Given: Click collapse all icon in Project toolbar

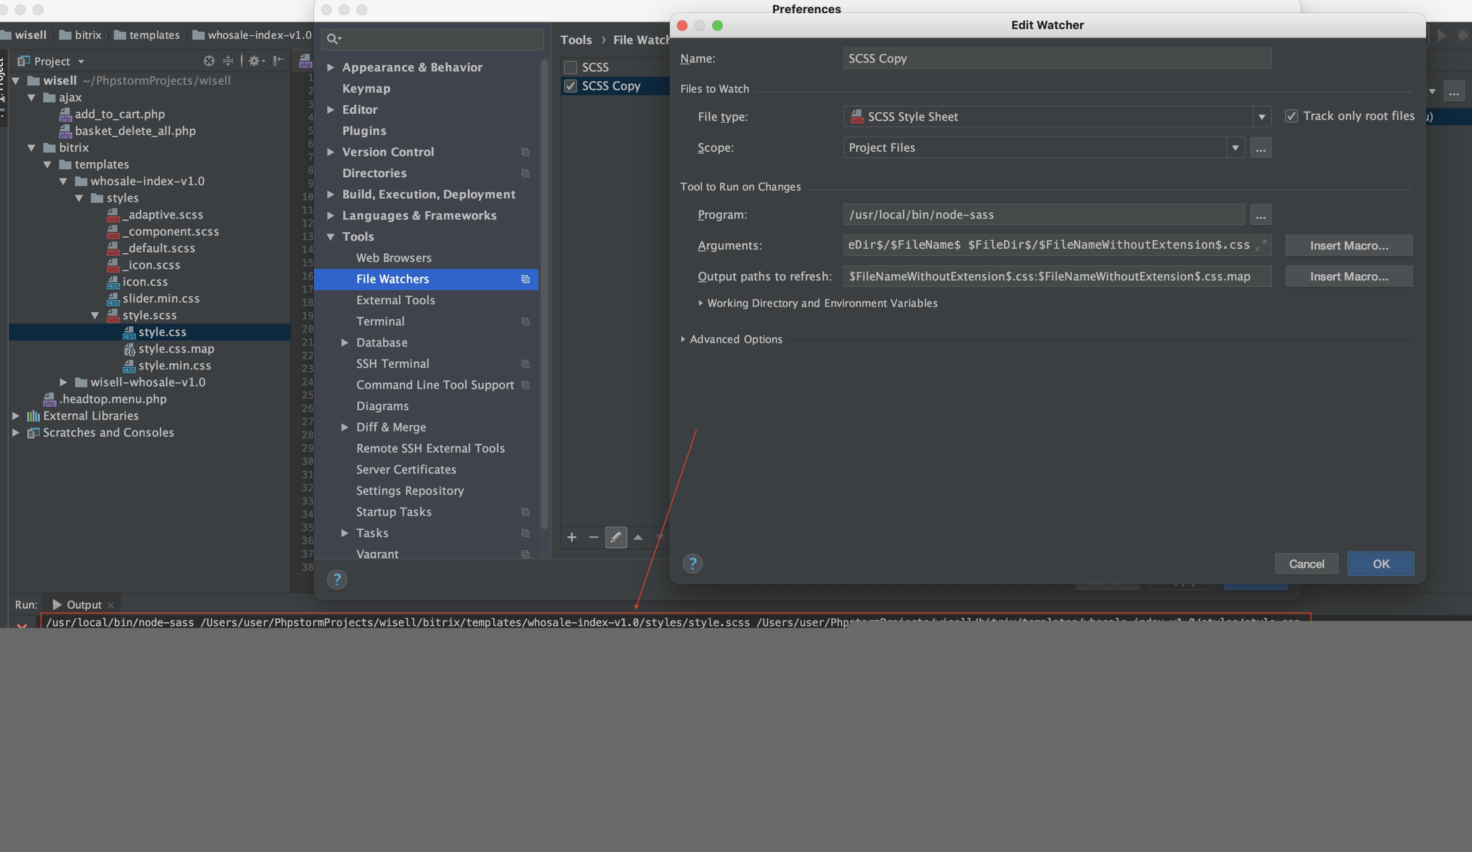Looking at the screenshot, I should coord(228,61).
